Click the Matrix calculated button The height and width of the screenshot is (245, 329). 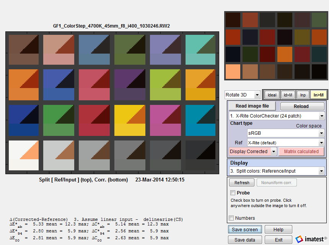(x=301, y=152)
